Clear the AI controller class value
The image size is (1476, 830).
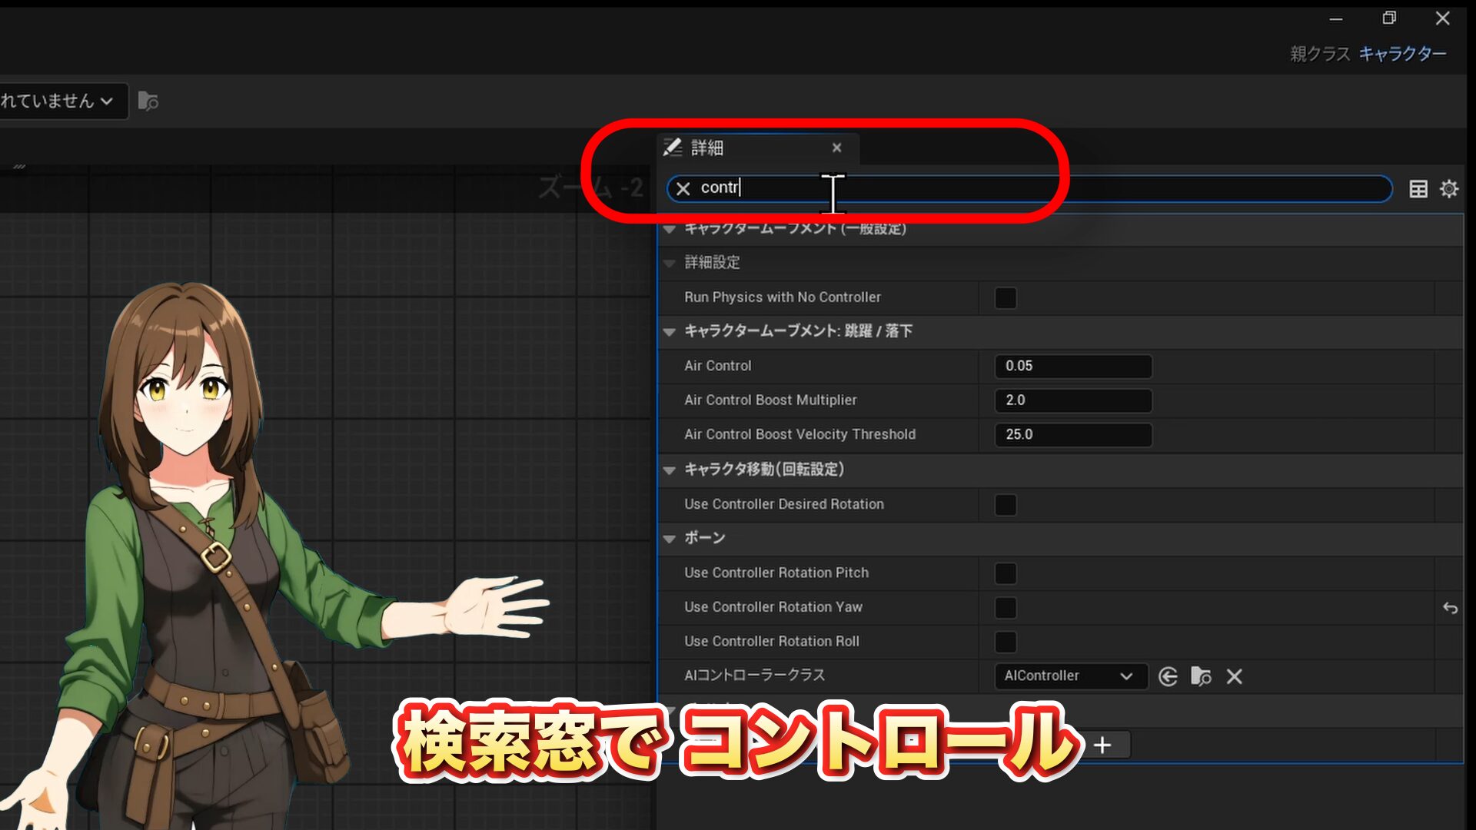tap(1235, 676)
